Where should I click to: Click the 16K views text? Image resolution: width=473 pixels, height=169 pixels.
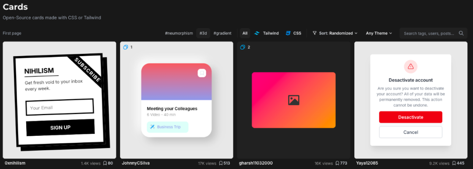coord(323,163)
